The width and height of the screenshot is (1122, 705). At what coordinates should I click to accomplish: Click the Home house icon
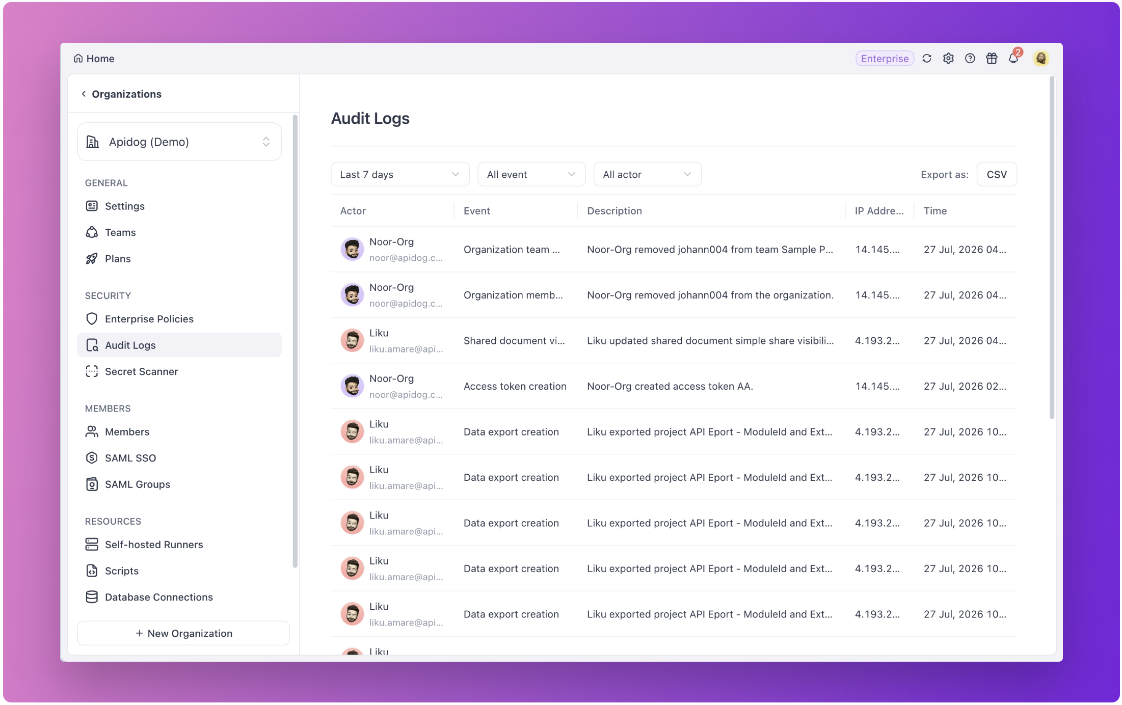(x=78, y=59)
